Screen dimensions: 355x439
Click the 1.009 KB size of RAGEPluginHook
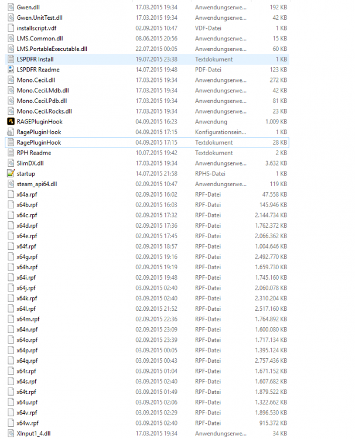pos(276,122)
